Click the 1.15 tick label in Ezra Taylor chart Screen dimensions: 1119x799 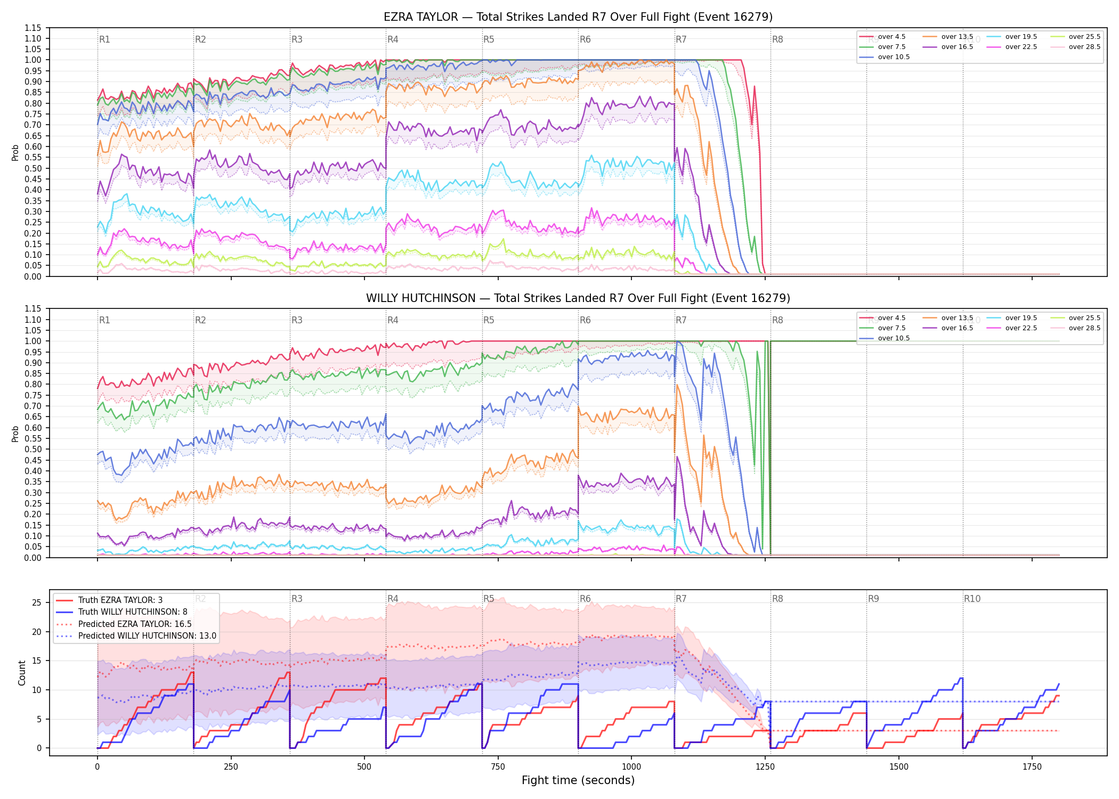[33, 28]
